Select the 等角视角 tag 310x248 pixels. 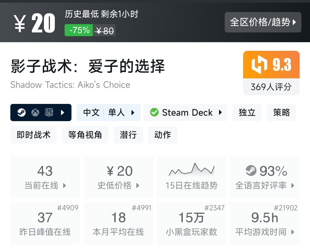click(x=85, y=135)
